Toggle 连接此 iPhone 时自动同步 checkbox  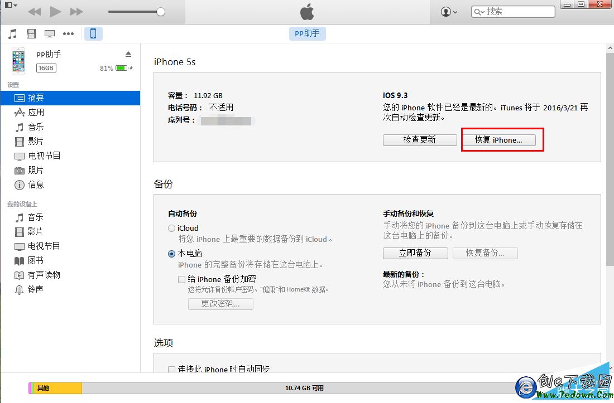click(x=171, y=369)
